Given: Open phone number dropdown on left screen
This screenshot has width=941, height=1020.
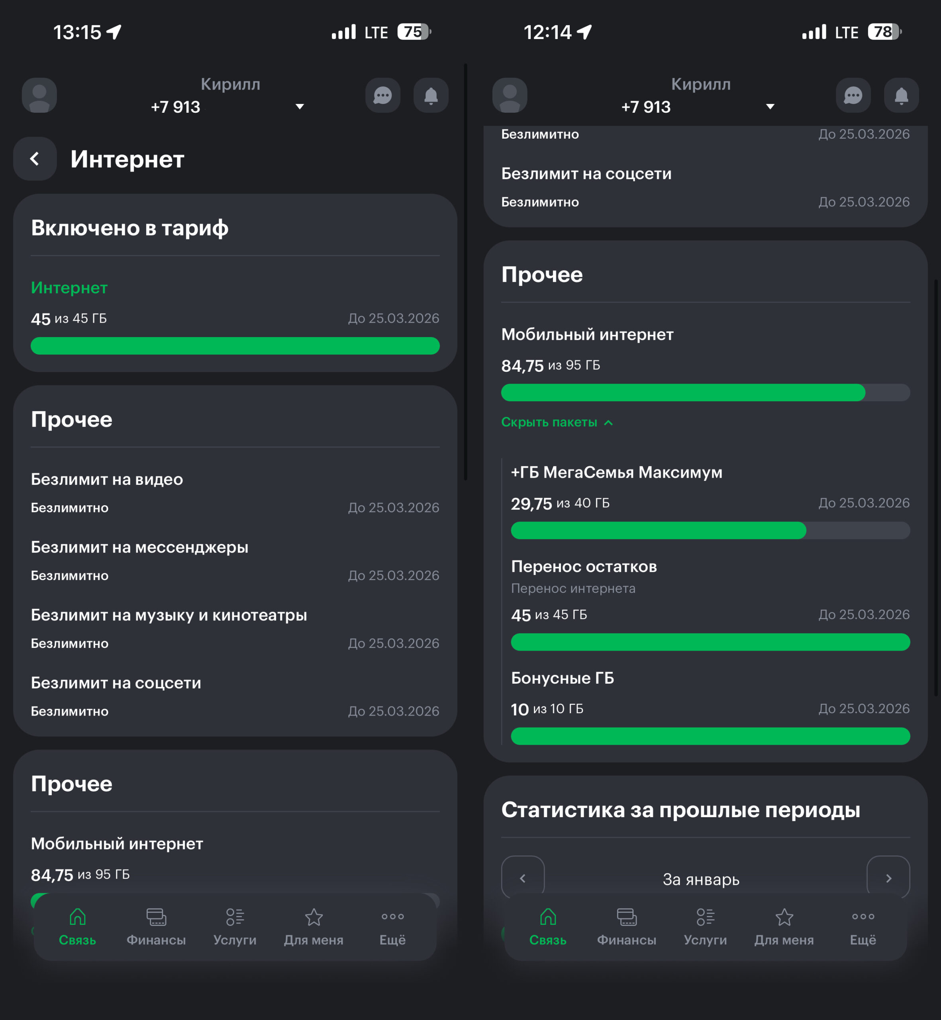Looking at the screenshot, I should click(x=300, y=107).
